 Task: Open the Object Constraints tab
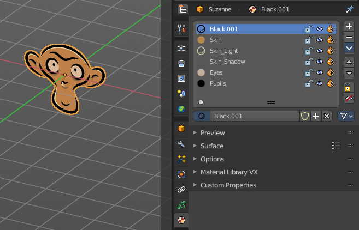coord(181,190)
